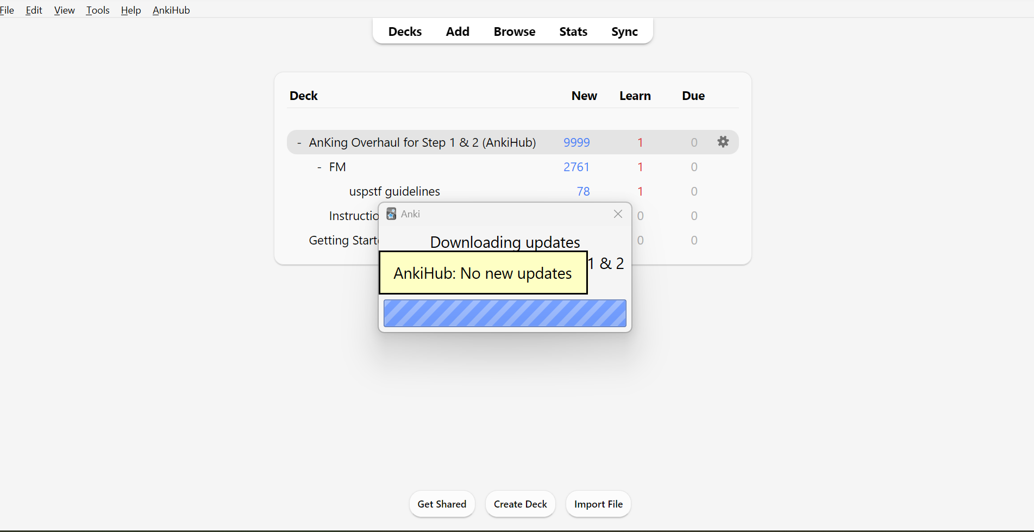This screenshot has width=1034, height=532.
Task: Click Add in the top toolbar
Action: point(458,32)
